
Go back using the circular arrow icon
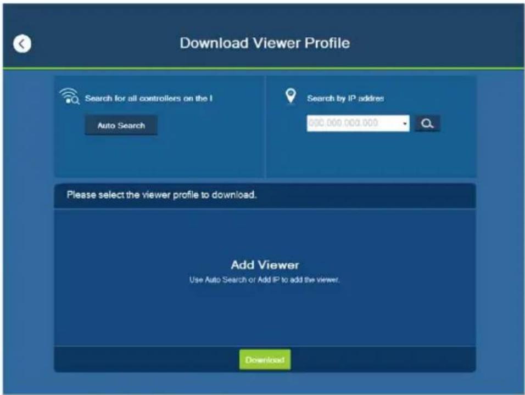click(22, 44)
